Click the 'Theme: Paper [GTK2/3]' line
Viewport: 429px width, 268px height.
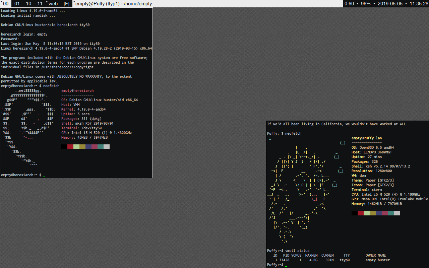(373, 180)
